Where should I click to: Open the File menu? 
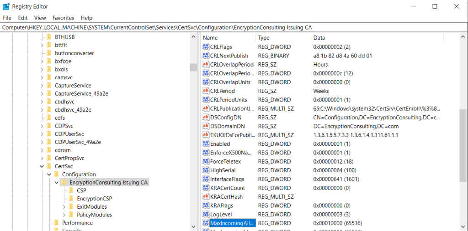point(7,18)
